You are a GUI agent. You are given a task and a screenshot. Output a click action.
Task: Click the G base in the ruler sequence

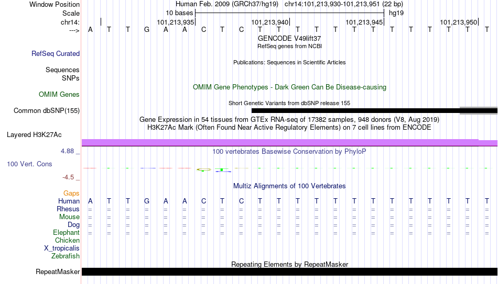click(x=147, y=30)
